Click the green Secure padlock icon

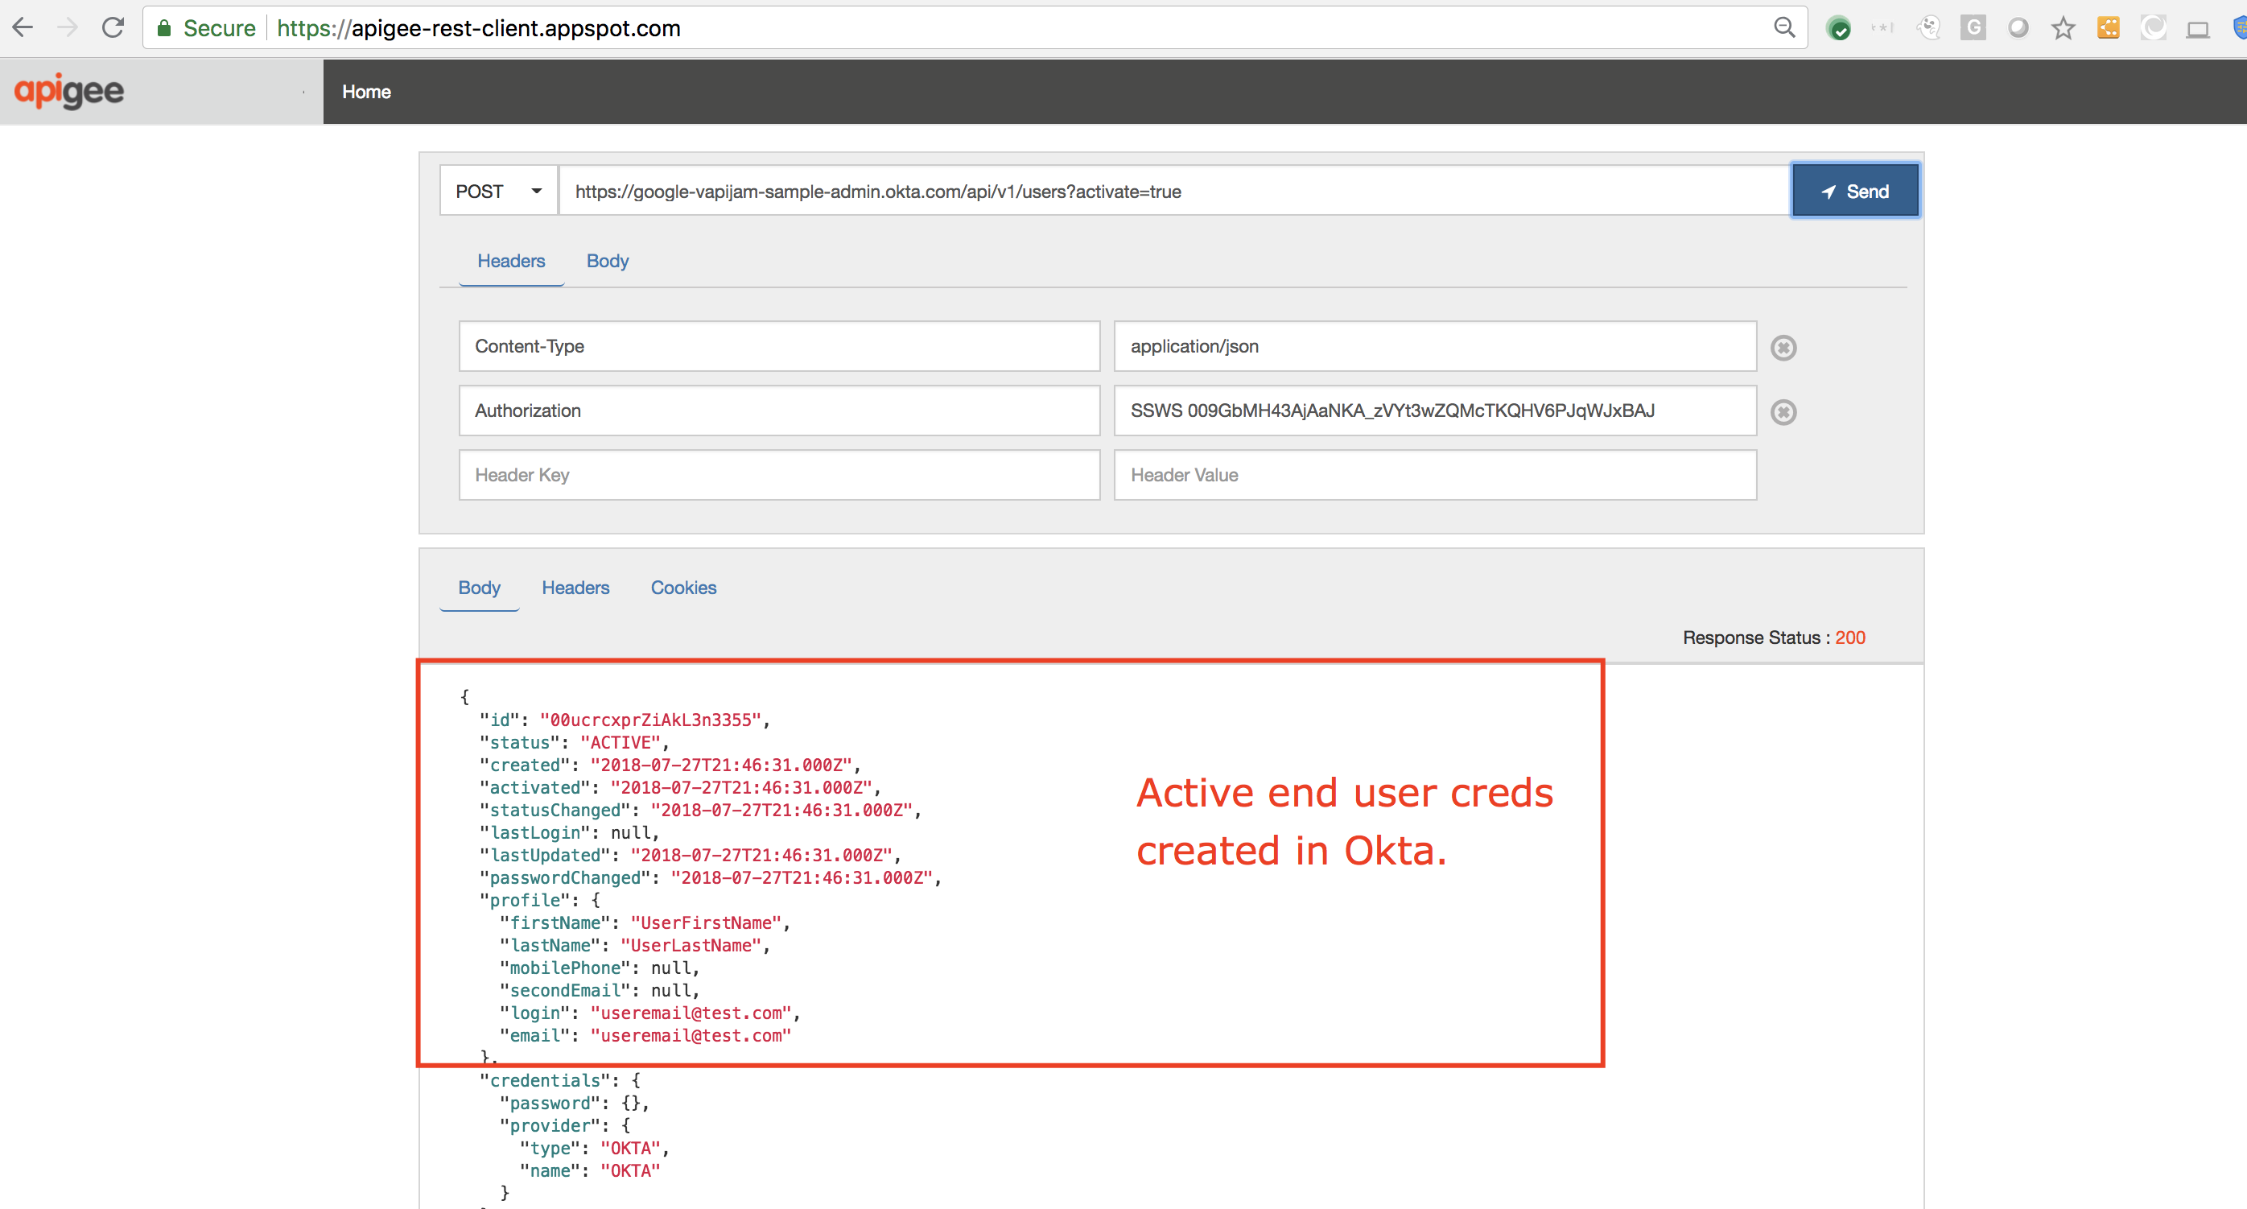pos(164,28)
